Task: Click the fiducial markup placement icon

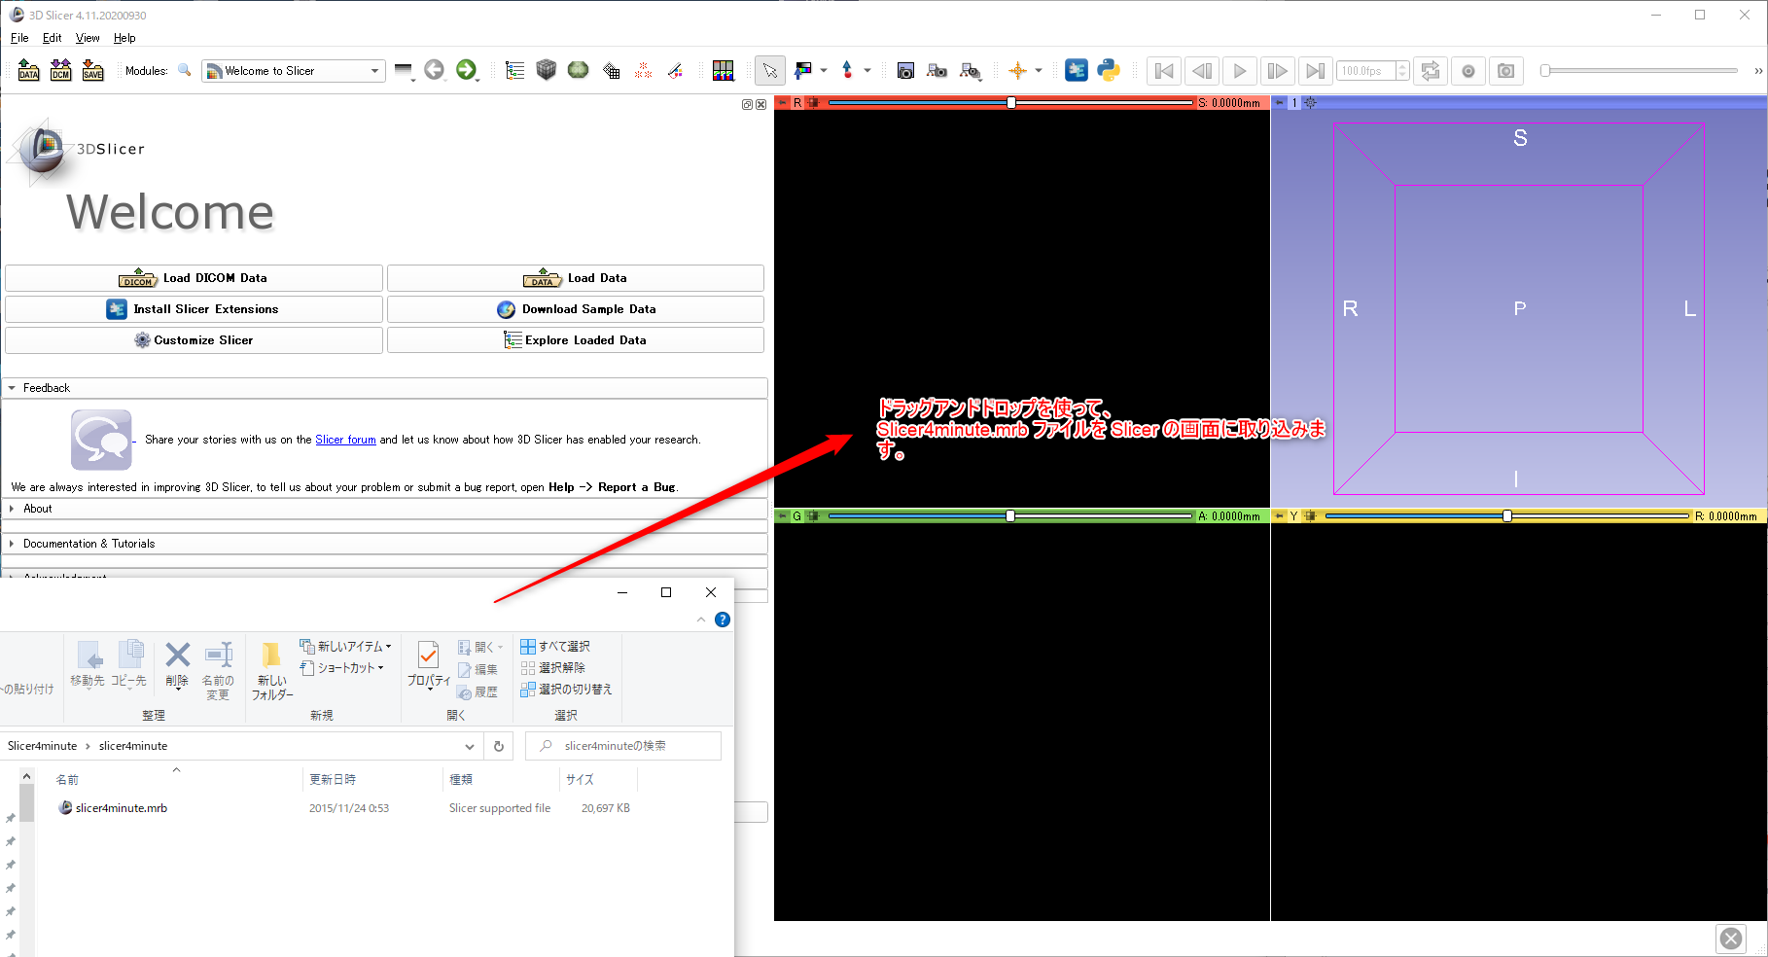Action: (848, 70)
